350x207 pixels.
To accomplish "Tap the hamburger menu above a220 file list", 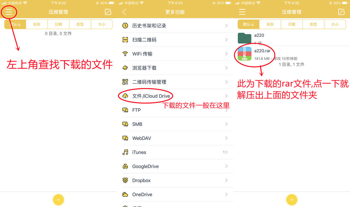I will coord(242,12).
